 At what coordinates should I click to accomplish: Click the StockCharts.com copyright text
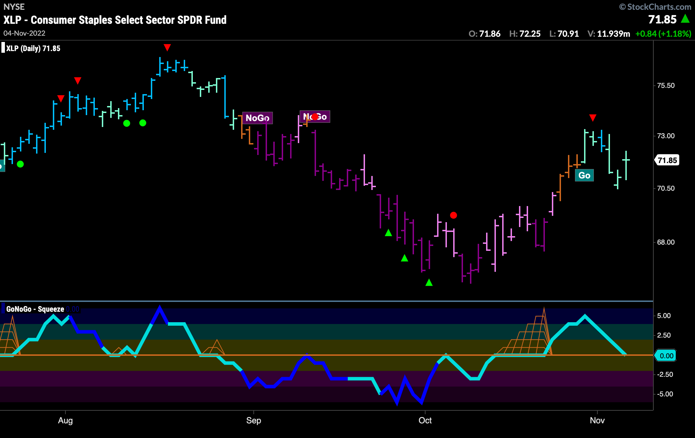click(655, 7)
